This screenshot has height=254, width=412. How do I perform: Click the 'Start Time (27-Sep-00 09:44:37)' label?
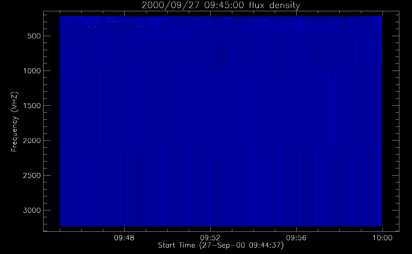click(x=221, y=245)
